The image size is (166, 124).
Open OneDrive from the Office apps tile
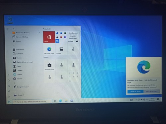[57, 37]
